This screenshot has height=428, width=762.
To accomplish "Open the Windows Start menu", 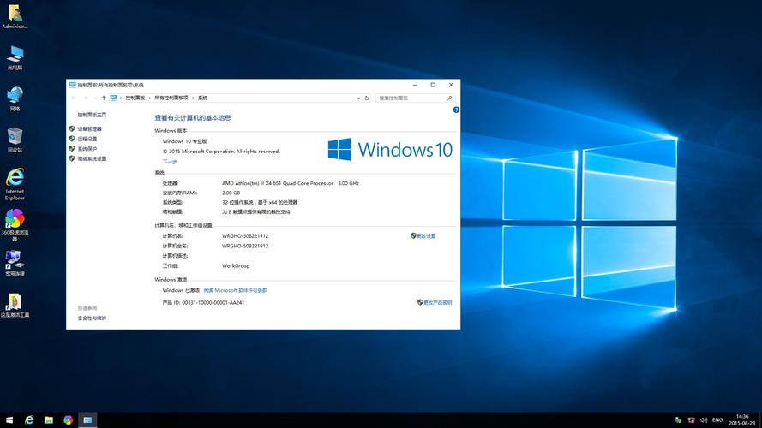I will 9,419.
